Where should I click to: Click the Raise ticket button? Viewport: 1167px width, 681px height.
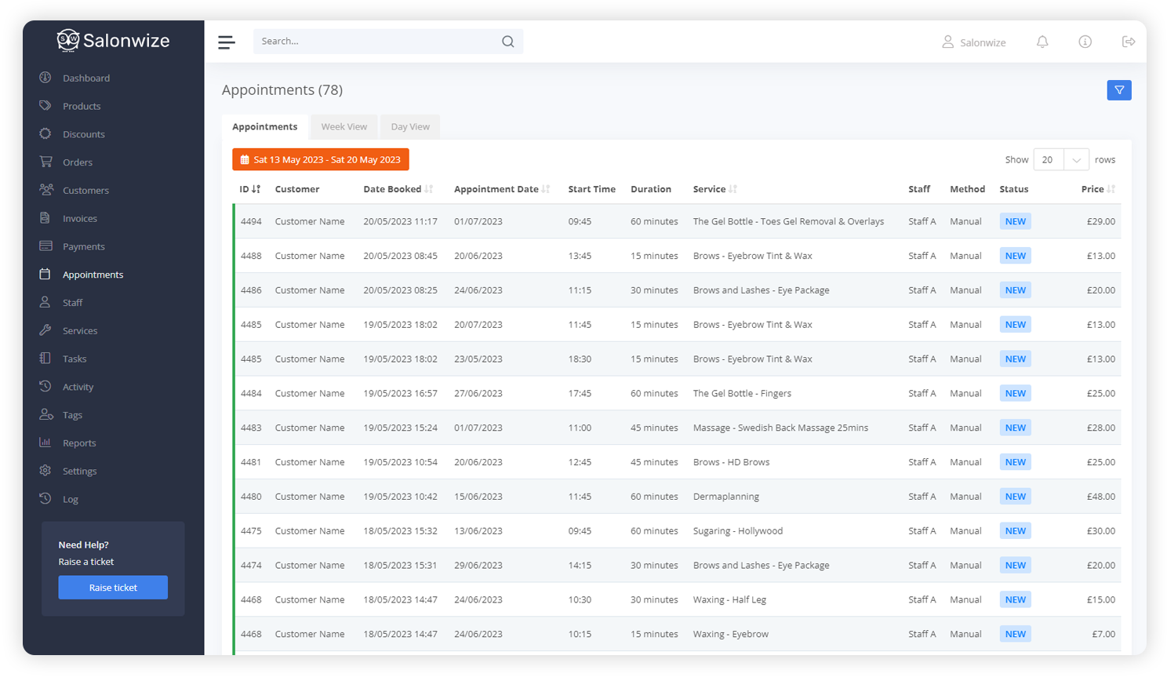click(x=113, y=588)
